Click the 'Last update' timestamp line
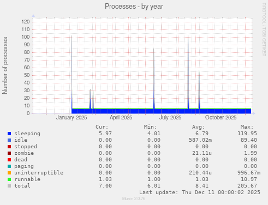 (x=200, y=192)
